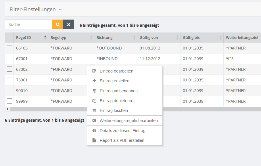Choose Details zu diesem Eintrag

click(x=122, y=131)
